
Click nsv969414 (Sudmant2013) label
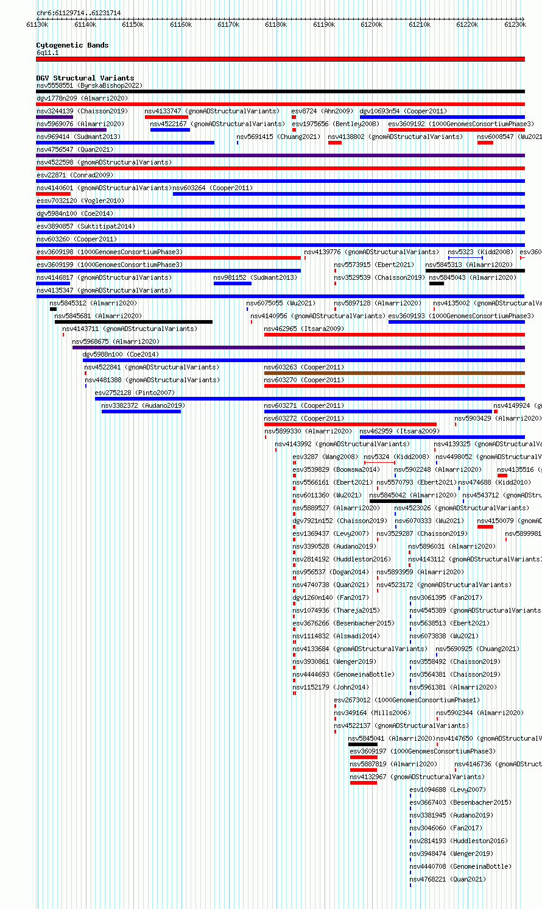79,137
